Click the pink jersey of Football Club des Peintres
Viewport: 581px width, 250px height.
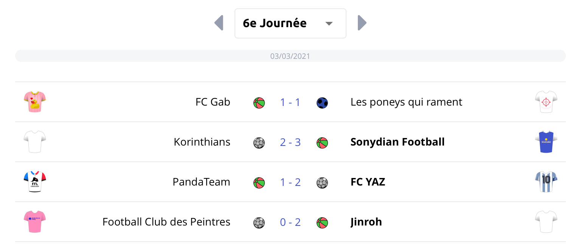pos(35,222)
